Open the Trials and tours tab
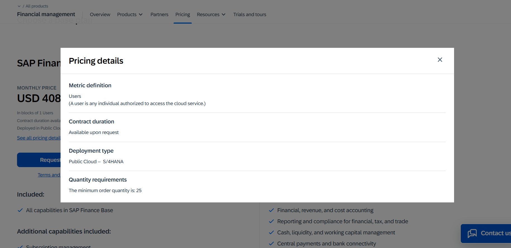This screenshot has width=511, height=248. click(x=250, y=14)
